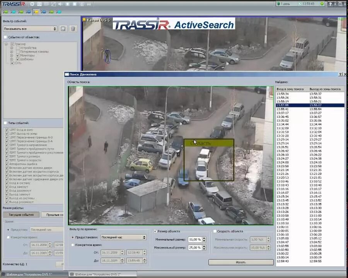The height and width of the screenshot is (278, 348).
Task: Click the monitor layout icon in top right corner
Action: [x=340, y=4]
